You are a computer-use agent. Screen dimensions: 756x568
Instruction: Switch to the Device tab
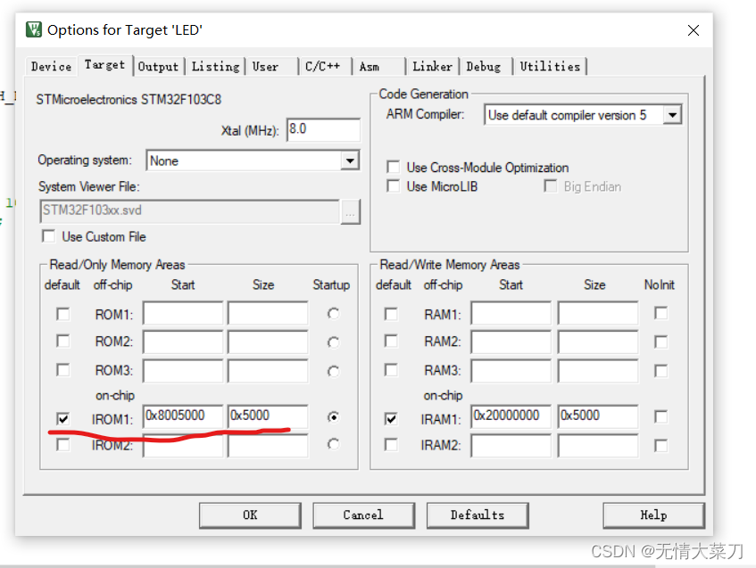[51, 67]
